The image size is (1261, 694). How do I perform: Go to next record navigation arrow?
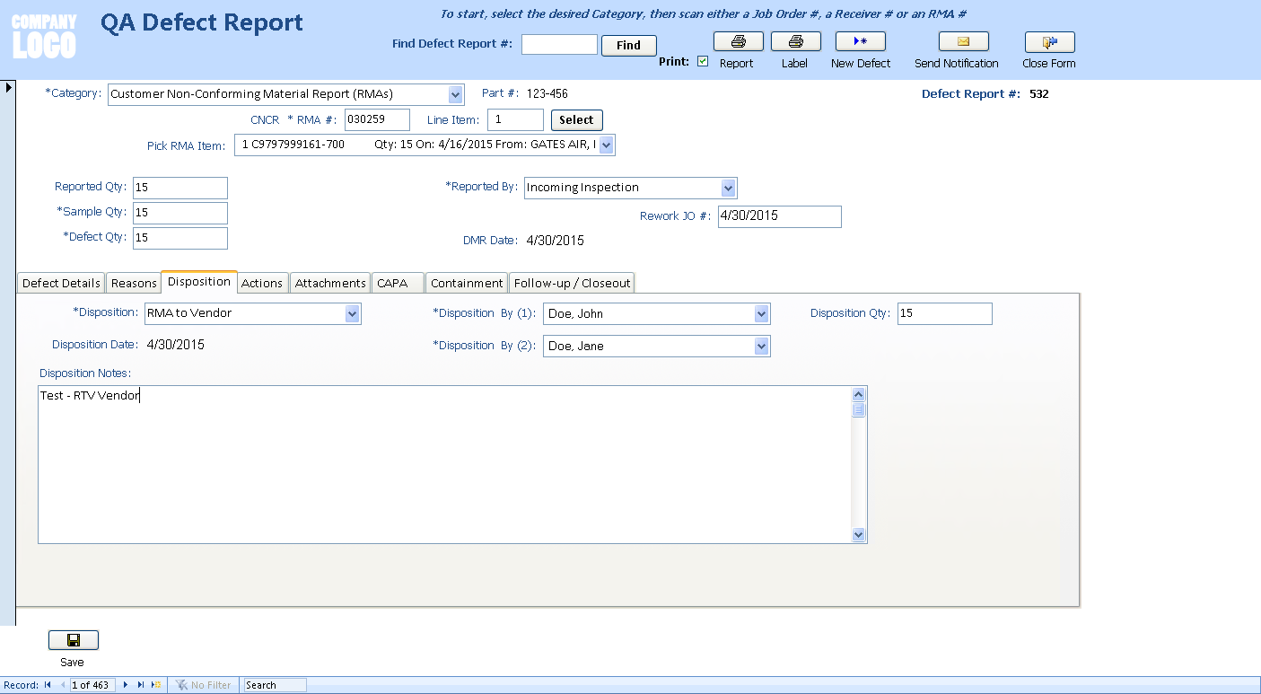coord(126,685)
